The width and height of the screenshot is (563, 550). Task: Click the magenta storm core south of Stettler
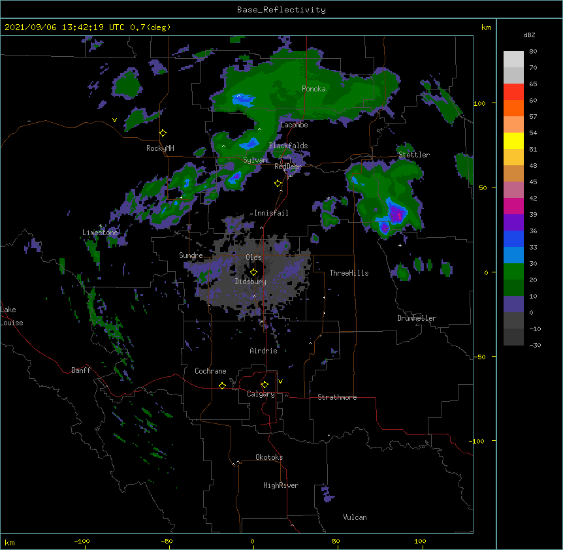[x=398, y=215]
